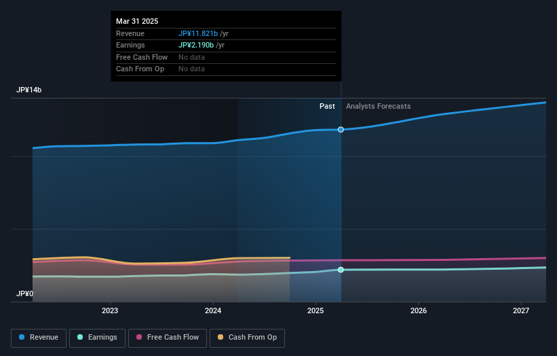Click the orange Cash From Op legend dot

pyautogui.click(x=220, y=337)
